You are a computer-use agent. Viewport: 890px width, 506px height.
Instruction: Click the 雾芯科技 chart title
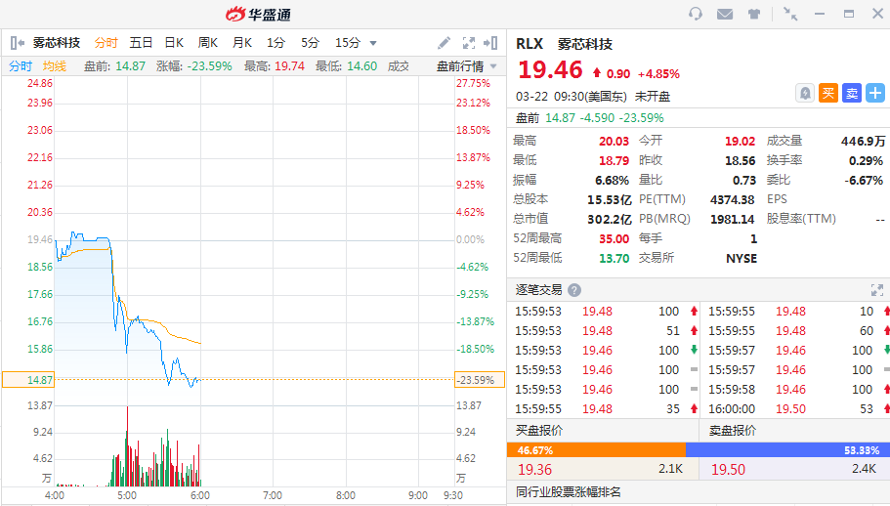click(x=57, y=43)
